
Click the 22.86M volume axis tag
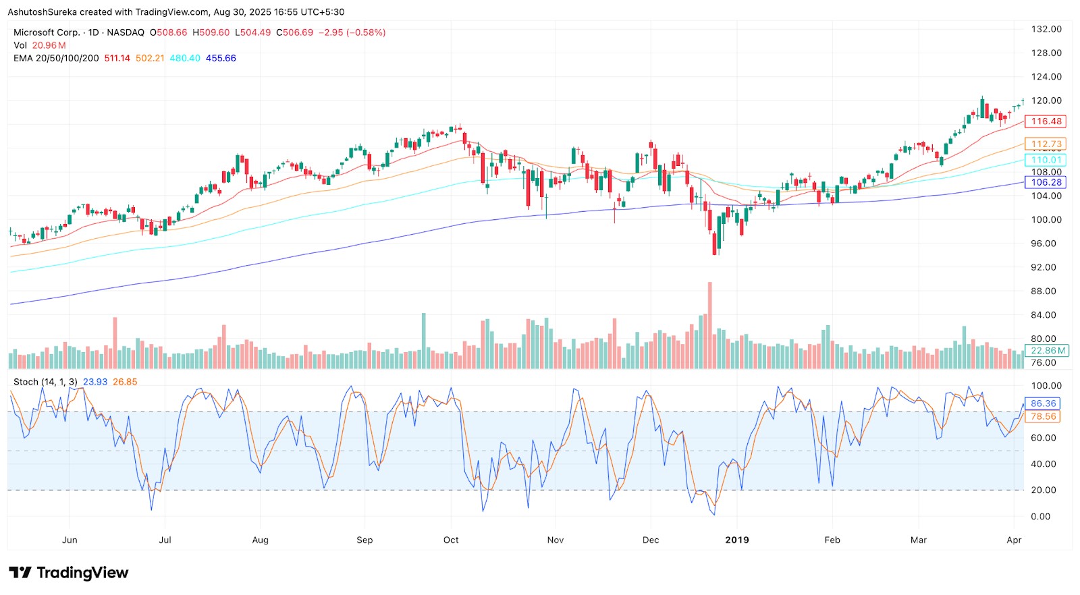1047,351
